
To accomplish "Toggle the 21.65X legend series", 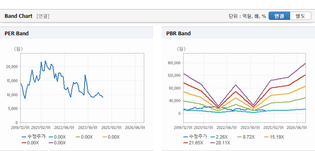I will pyautogui.click(x=193, y=143).
